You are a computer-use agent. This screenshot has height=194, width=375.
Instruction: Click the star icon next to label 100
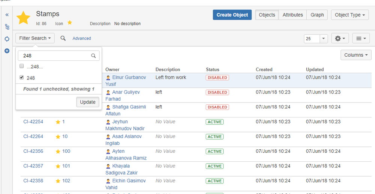(58, 152)
